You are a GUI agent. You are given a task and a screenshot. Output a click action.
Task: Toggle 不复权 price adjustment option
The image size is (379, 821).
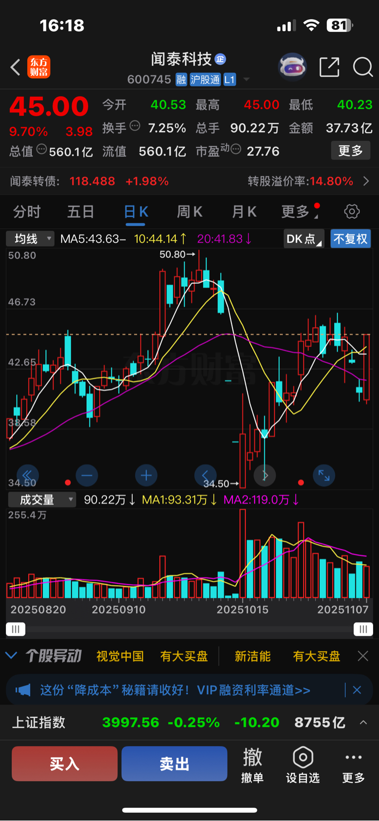coord(350,239)
